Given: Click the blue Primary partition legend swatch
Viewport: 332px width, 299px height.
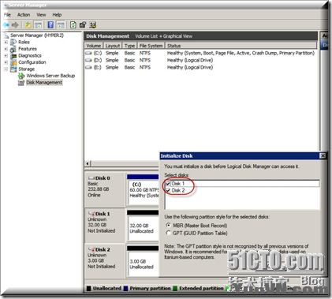Looking at the screenshot, I should pos(125,289).
